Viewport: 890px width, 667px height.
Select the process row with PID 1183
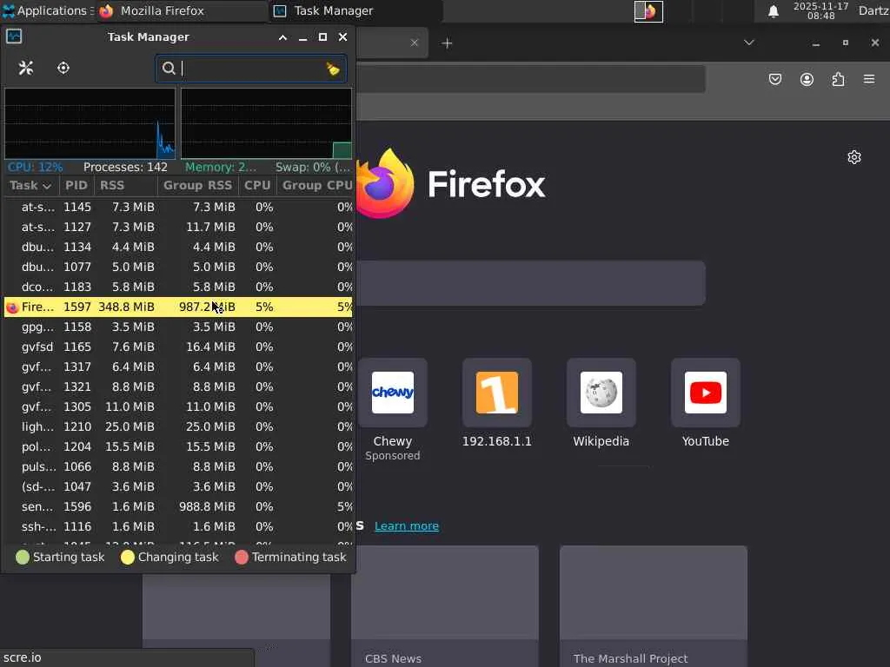click(178, 287)
